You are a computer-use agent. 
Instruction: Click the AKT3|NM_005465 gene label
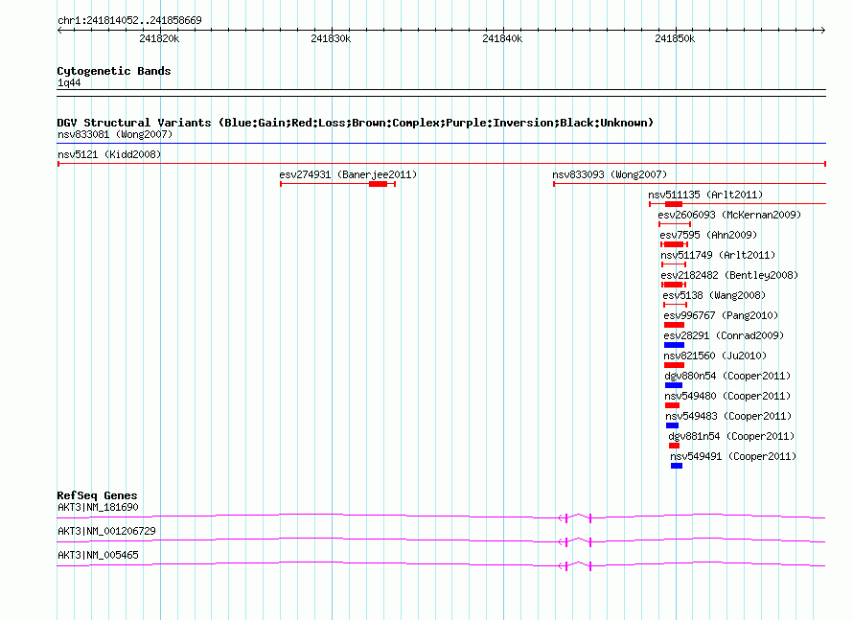98,555
